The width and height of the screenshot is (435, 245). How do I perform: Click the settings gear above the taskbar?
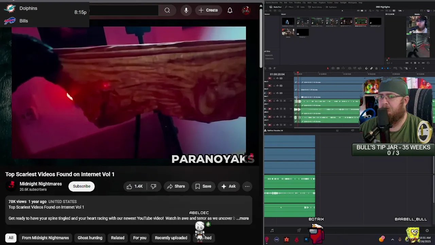click(427, 231)
